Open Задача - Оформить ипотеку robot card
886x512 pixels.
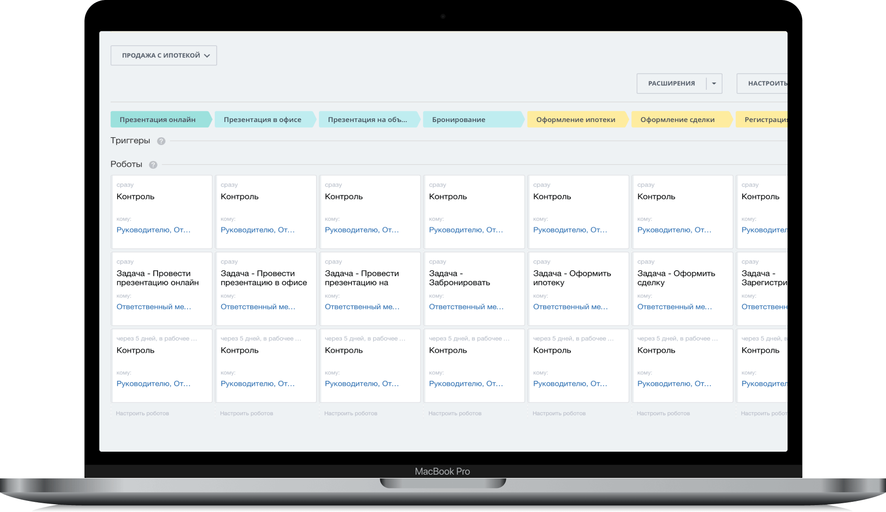(x=572, y=278)
